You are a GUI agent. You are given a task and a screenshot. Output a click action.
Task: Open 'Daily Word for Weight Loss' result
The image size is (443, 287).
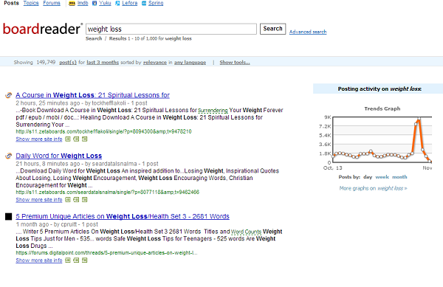(x=59, y=156)
